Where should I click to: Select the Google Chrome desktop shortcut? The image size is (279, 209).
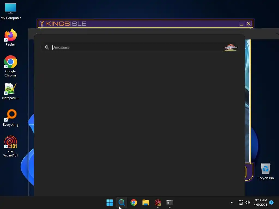11,66
